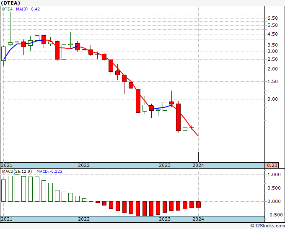Click the 1.000 MACD axis label
Viewport: 285px width, 229px height.
coord(274,175)
